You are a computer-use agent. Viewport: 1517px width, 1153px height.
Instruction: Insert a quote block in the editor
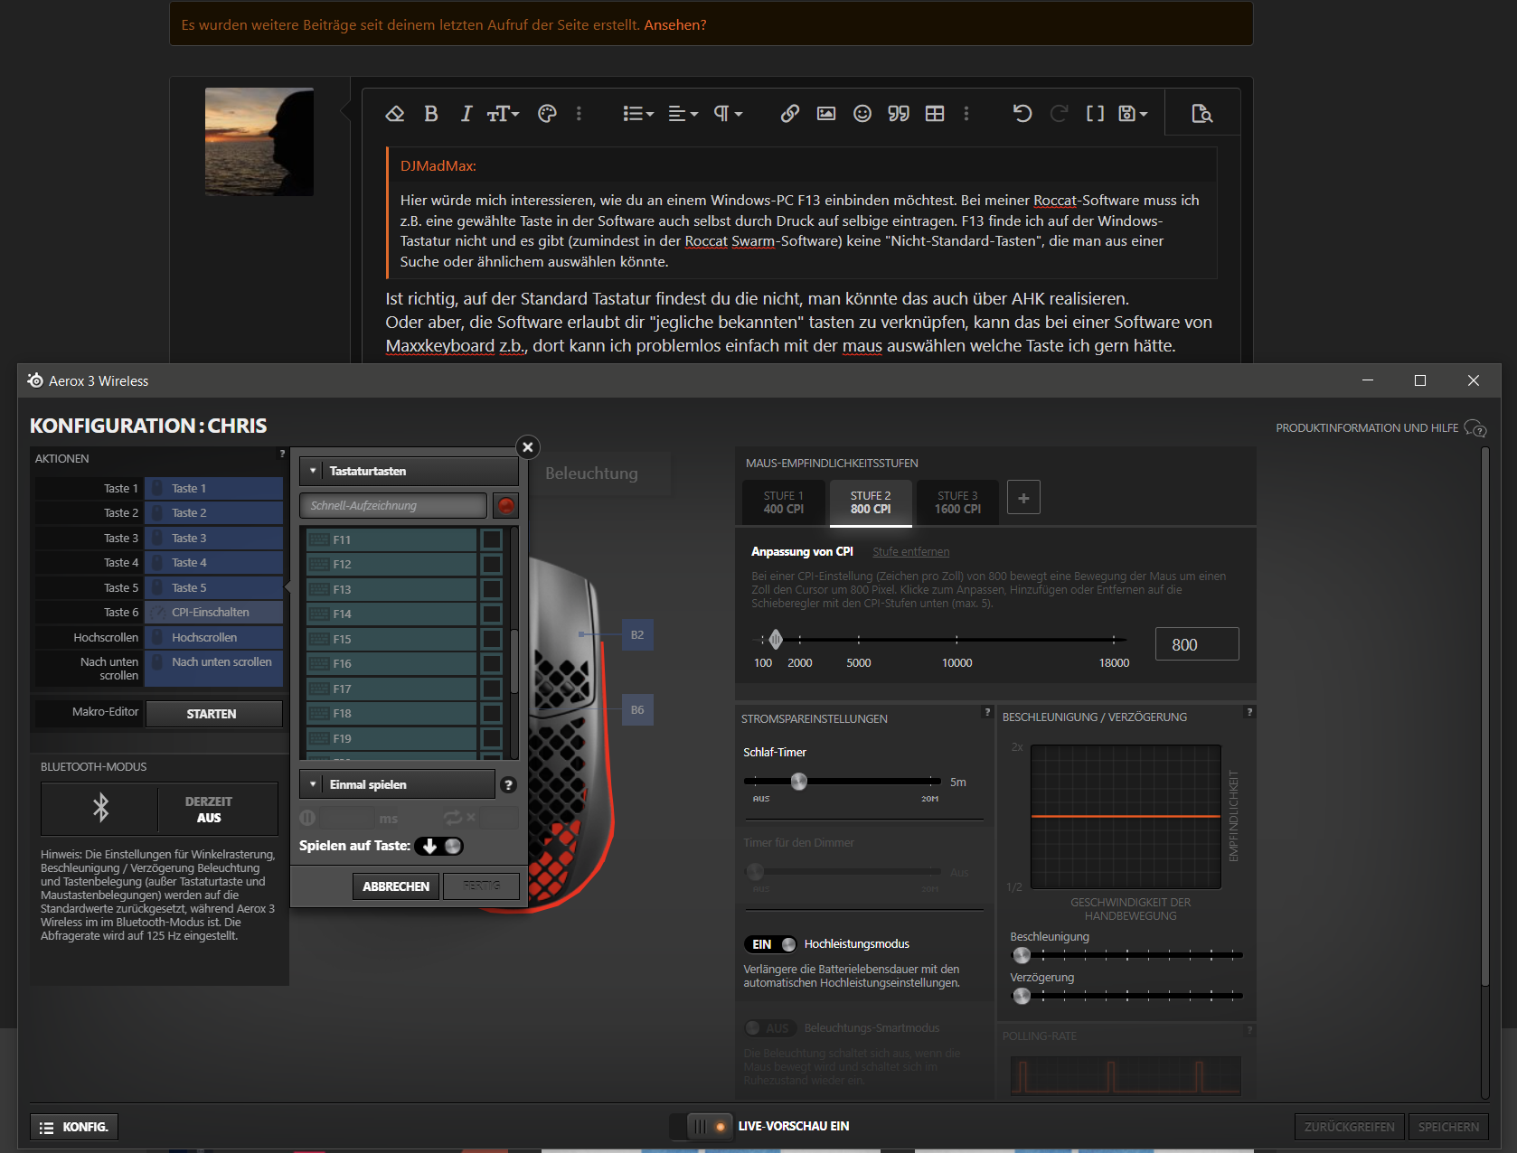coord(899,114)
